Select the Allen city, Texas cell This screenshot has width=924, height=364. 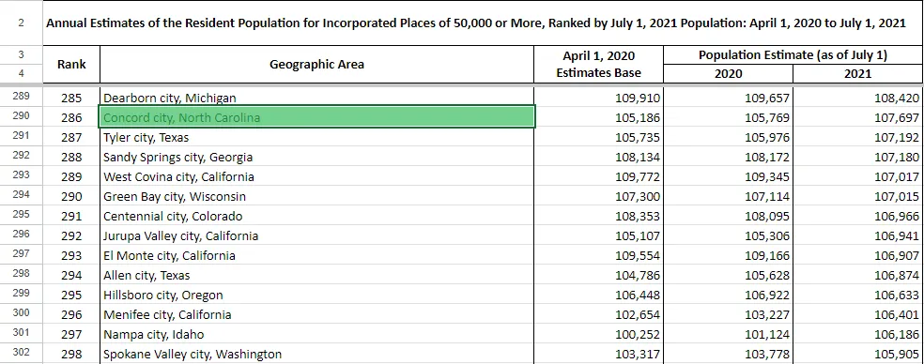click(317, 275)
